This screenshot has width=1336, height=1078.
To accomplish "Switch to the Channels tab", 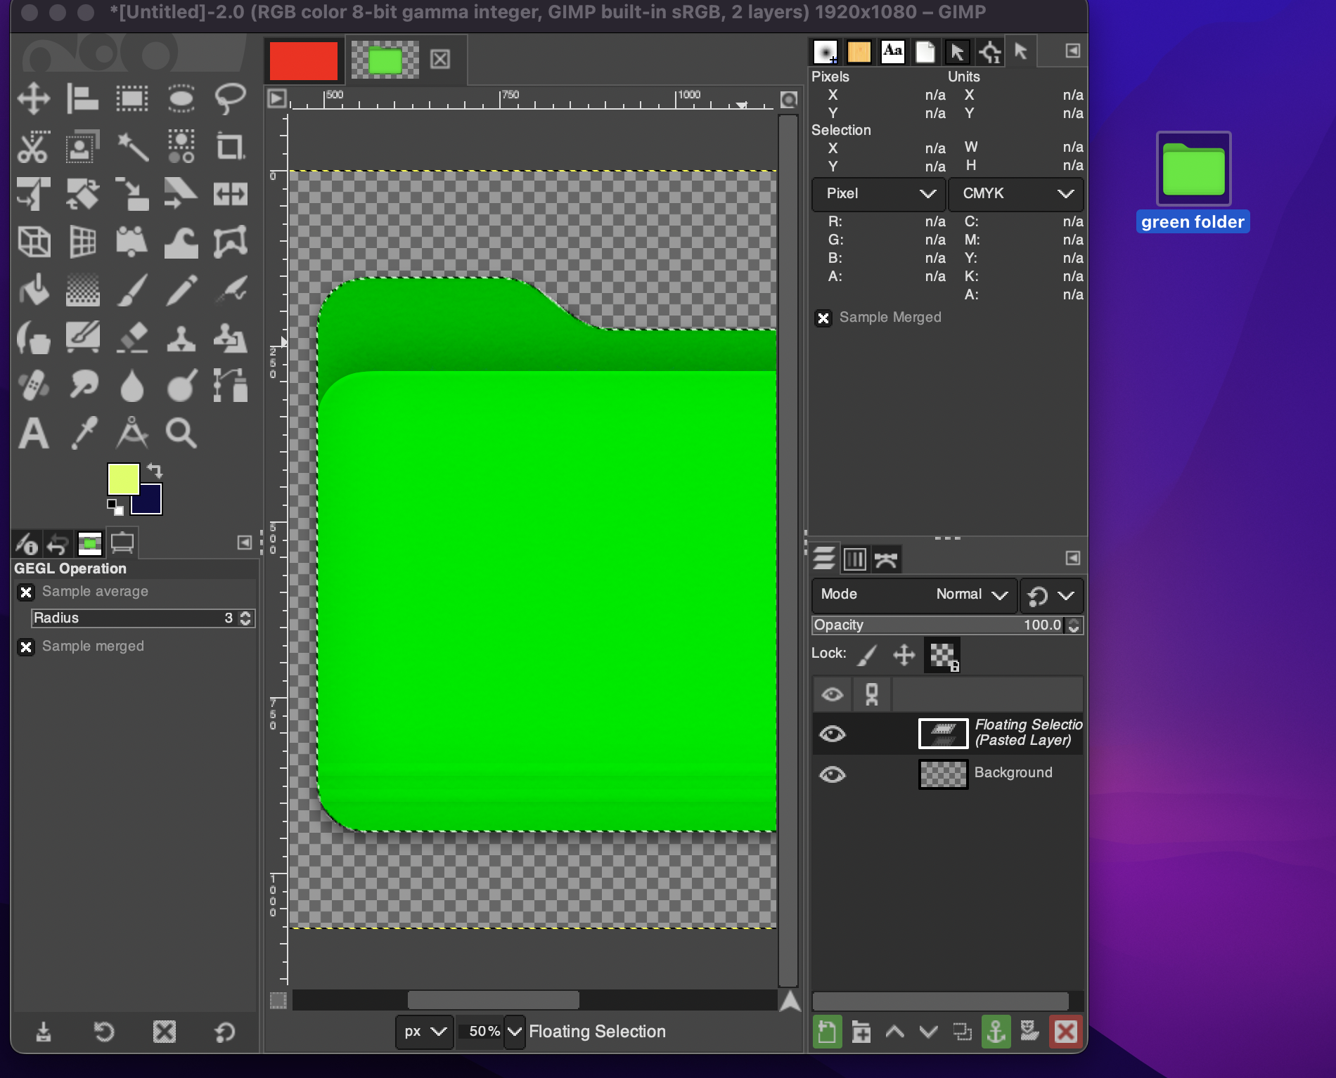I will [854, 559].
